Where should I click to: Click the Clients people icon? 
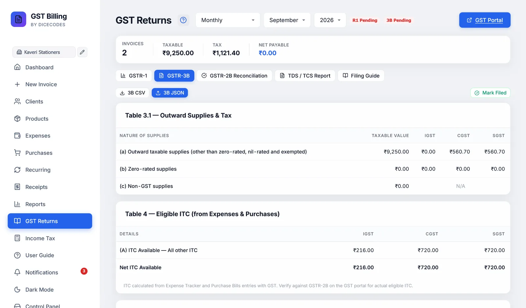pyautogui.click(x=17, y=101)
